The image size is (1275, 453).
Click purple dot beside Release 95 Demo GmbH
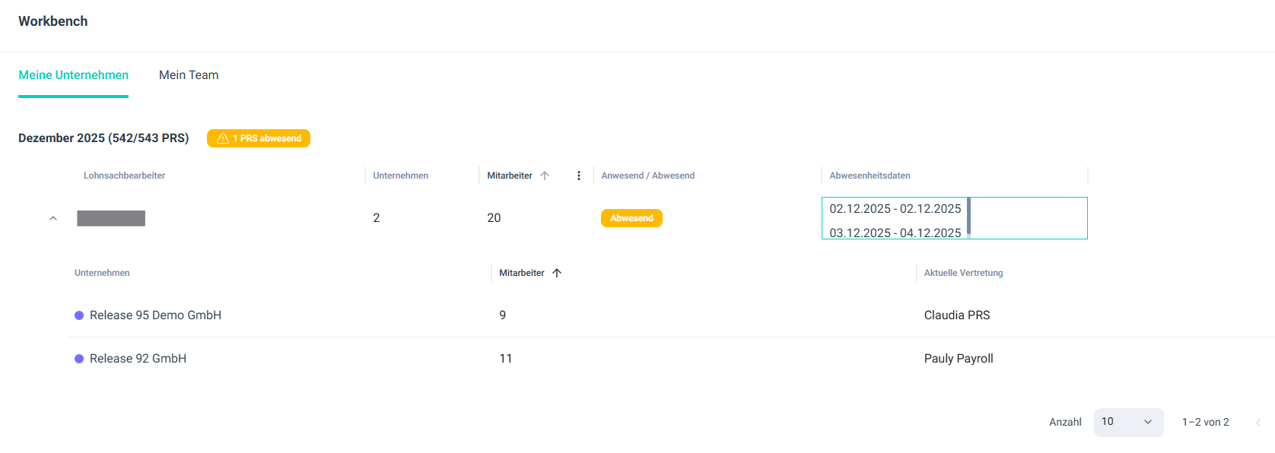[x=79, y=315]
